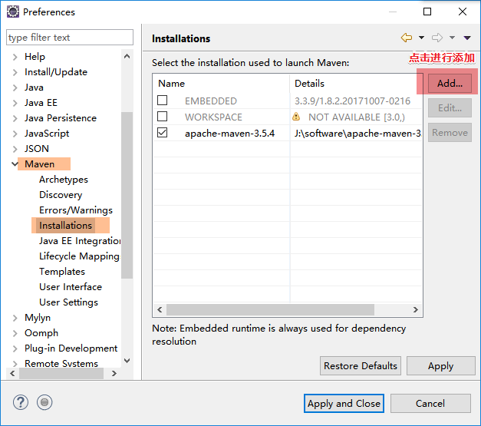Open the view menu triangle in header
The height and width of the screenshot is (426, 481).
pyautogui.click(x=467, y=38)
